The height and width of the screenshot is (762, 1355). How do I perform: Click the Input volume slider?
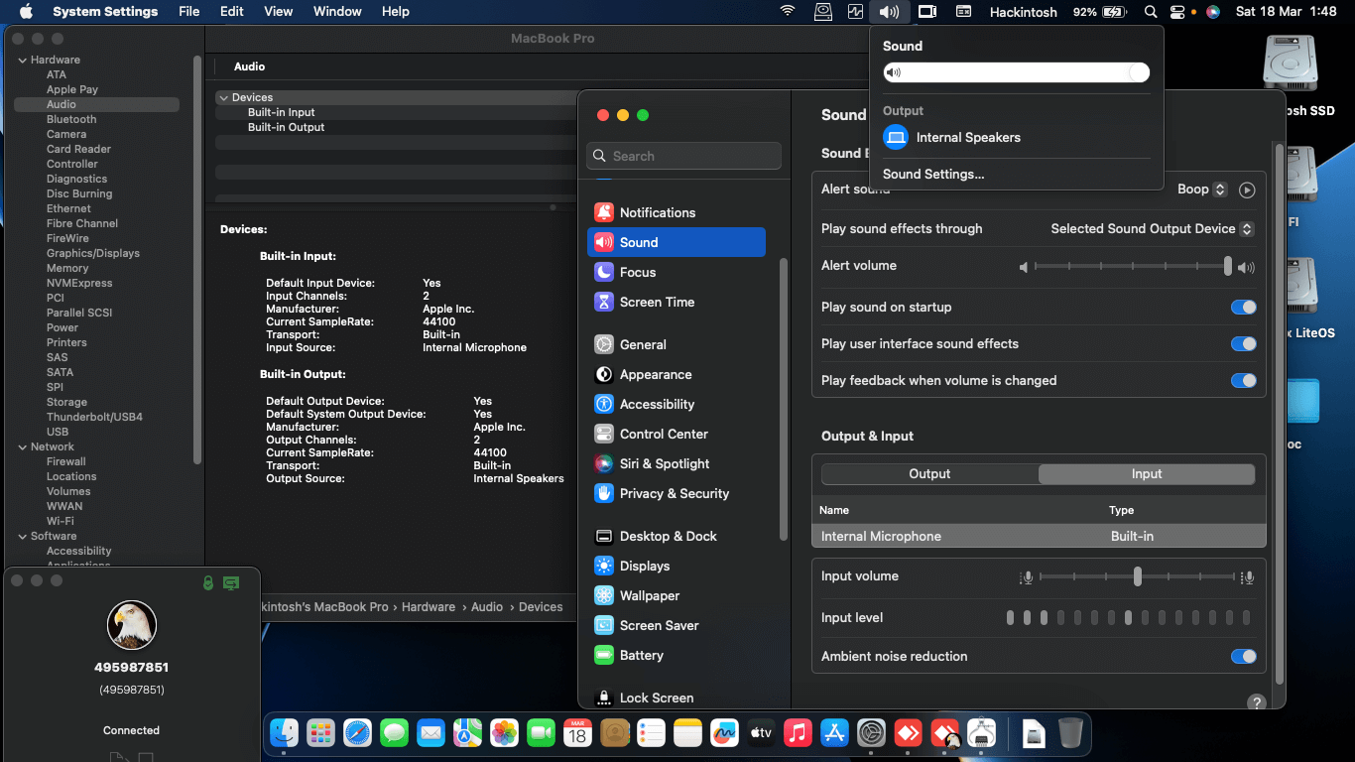[1138, 576]
